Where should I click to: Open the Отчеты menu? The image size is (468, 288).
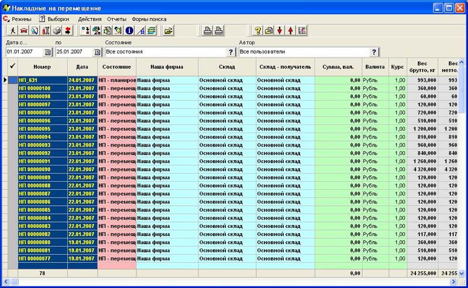coord(115,19)
